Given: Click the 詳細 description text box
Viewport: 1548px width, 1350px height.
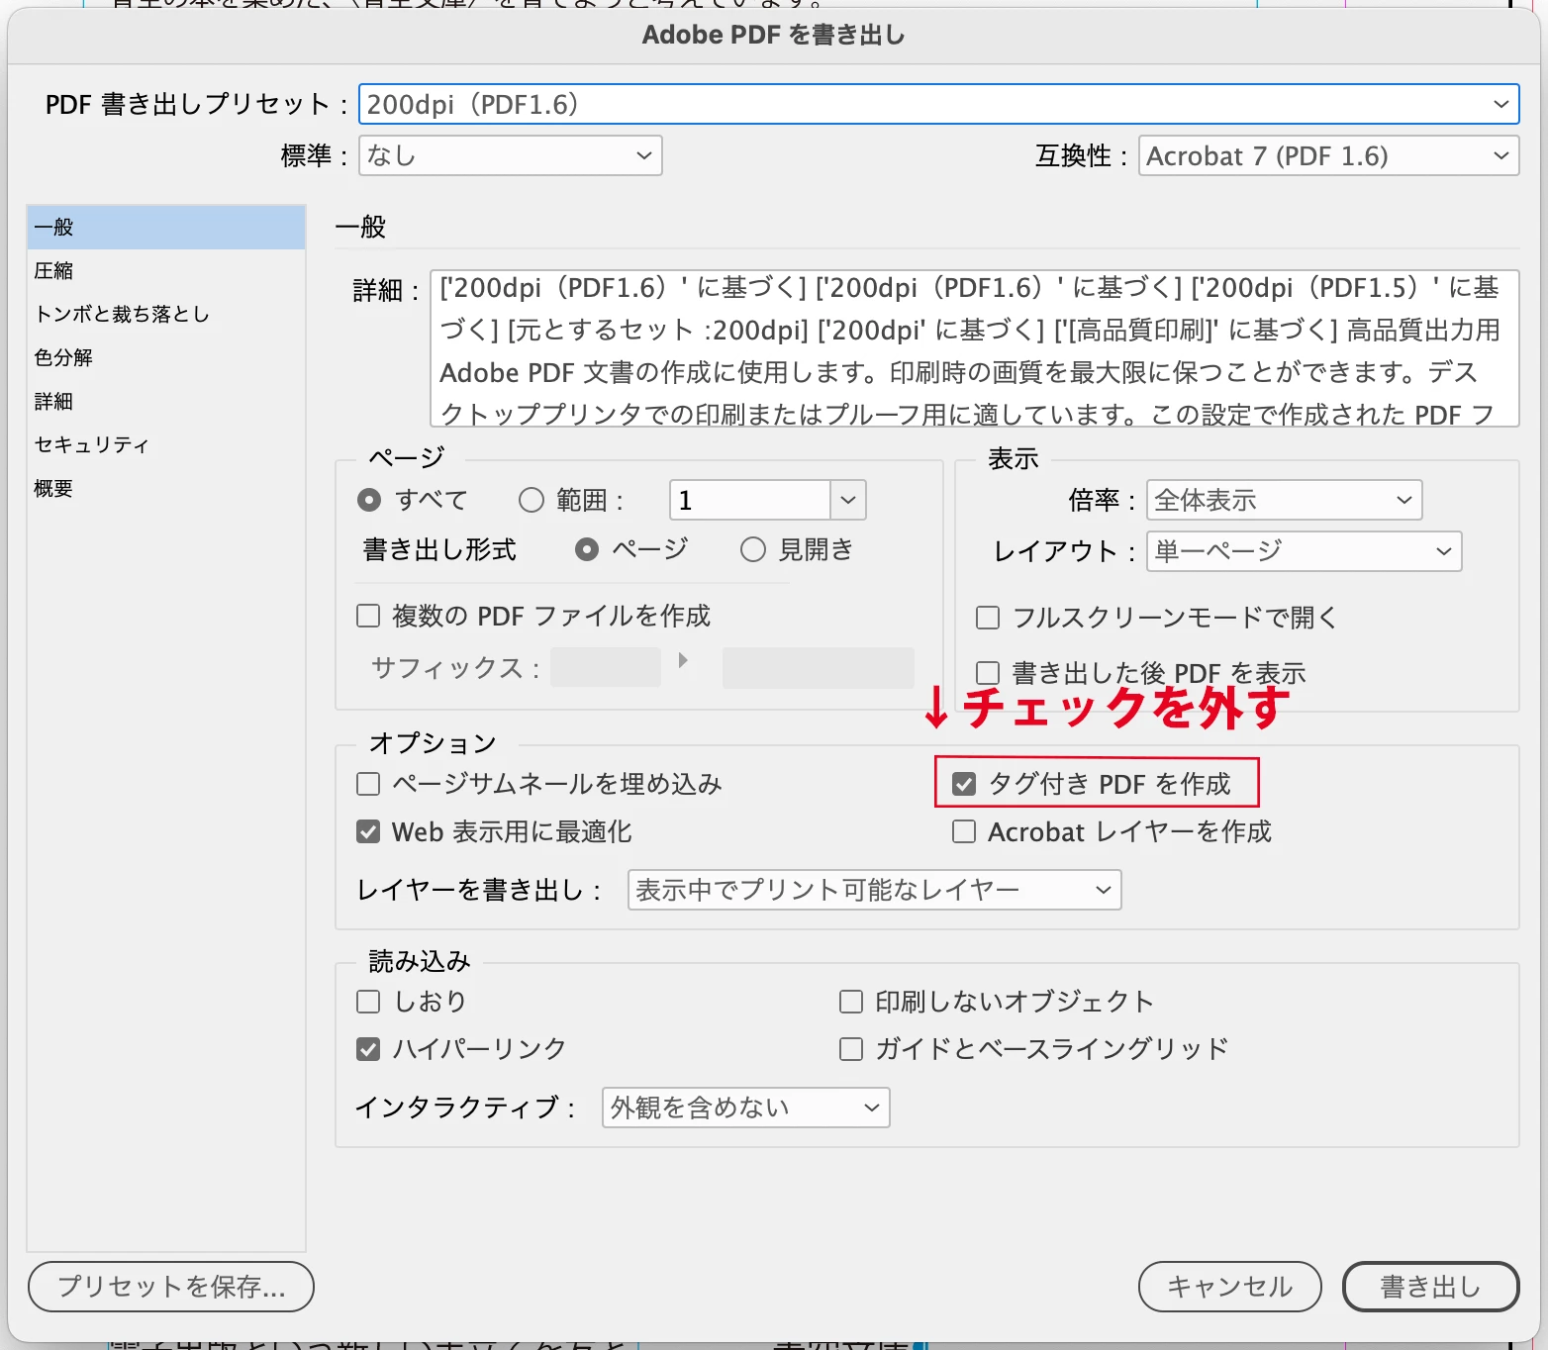Looking at the screenshot, I should [975, 349].
